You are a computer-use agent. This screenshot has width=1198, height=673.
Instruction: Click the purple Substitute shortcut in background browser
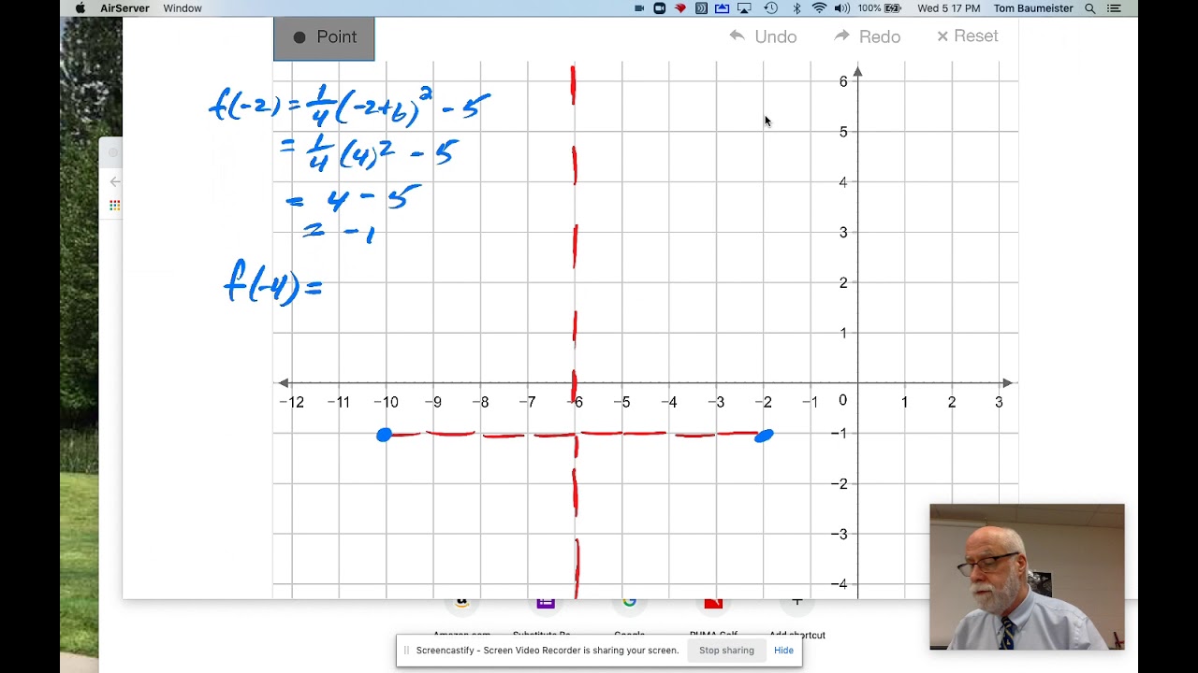(x=546, y=603)
